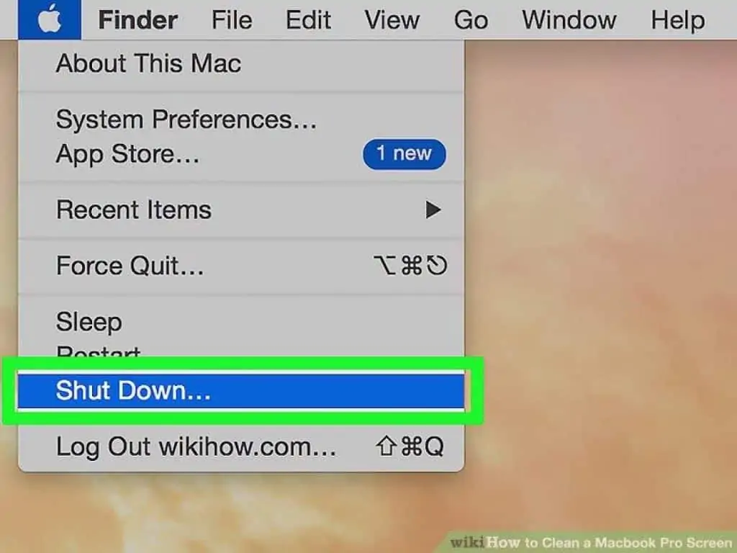Click the Apple logo menu icon
Screen dimensions: 737x553
click(x=50, y=19)
